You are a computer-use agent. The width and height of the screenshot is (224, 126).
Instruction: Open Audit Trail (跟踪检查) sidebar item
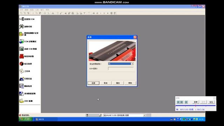[26, 86]
